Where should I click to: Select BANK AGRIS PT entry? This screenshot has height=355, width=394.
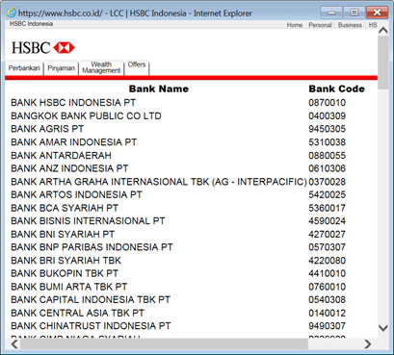pos(47,129)
